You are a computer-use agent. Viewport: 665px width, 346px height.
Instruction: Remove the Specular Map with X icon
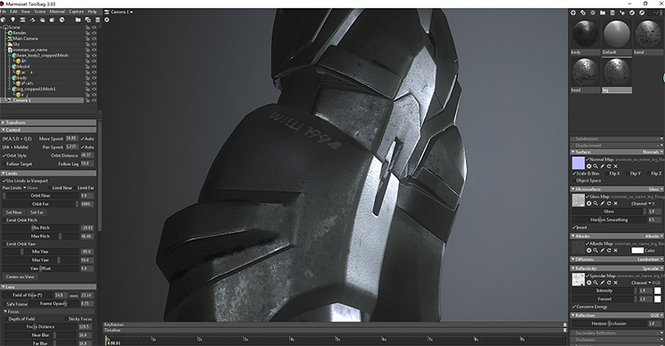click(x=615, y=283)
